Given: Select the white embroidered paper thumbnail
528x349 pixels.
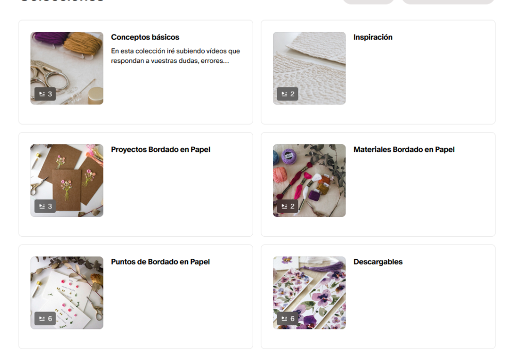Looking at the screenshot, I should [x=309, y=68].
